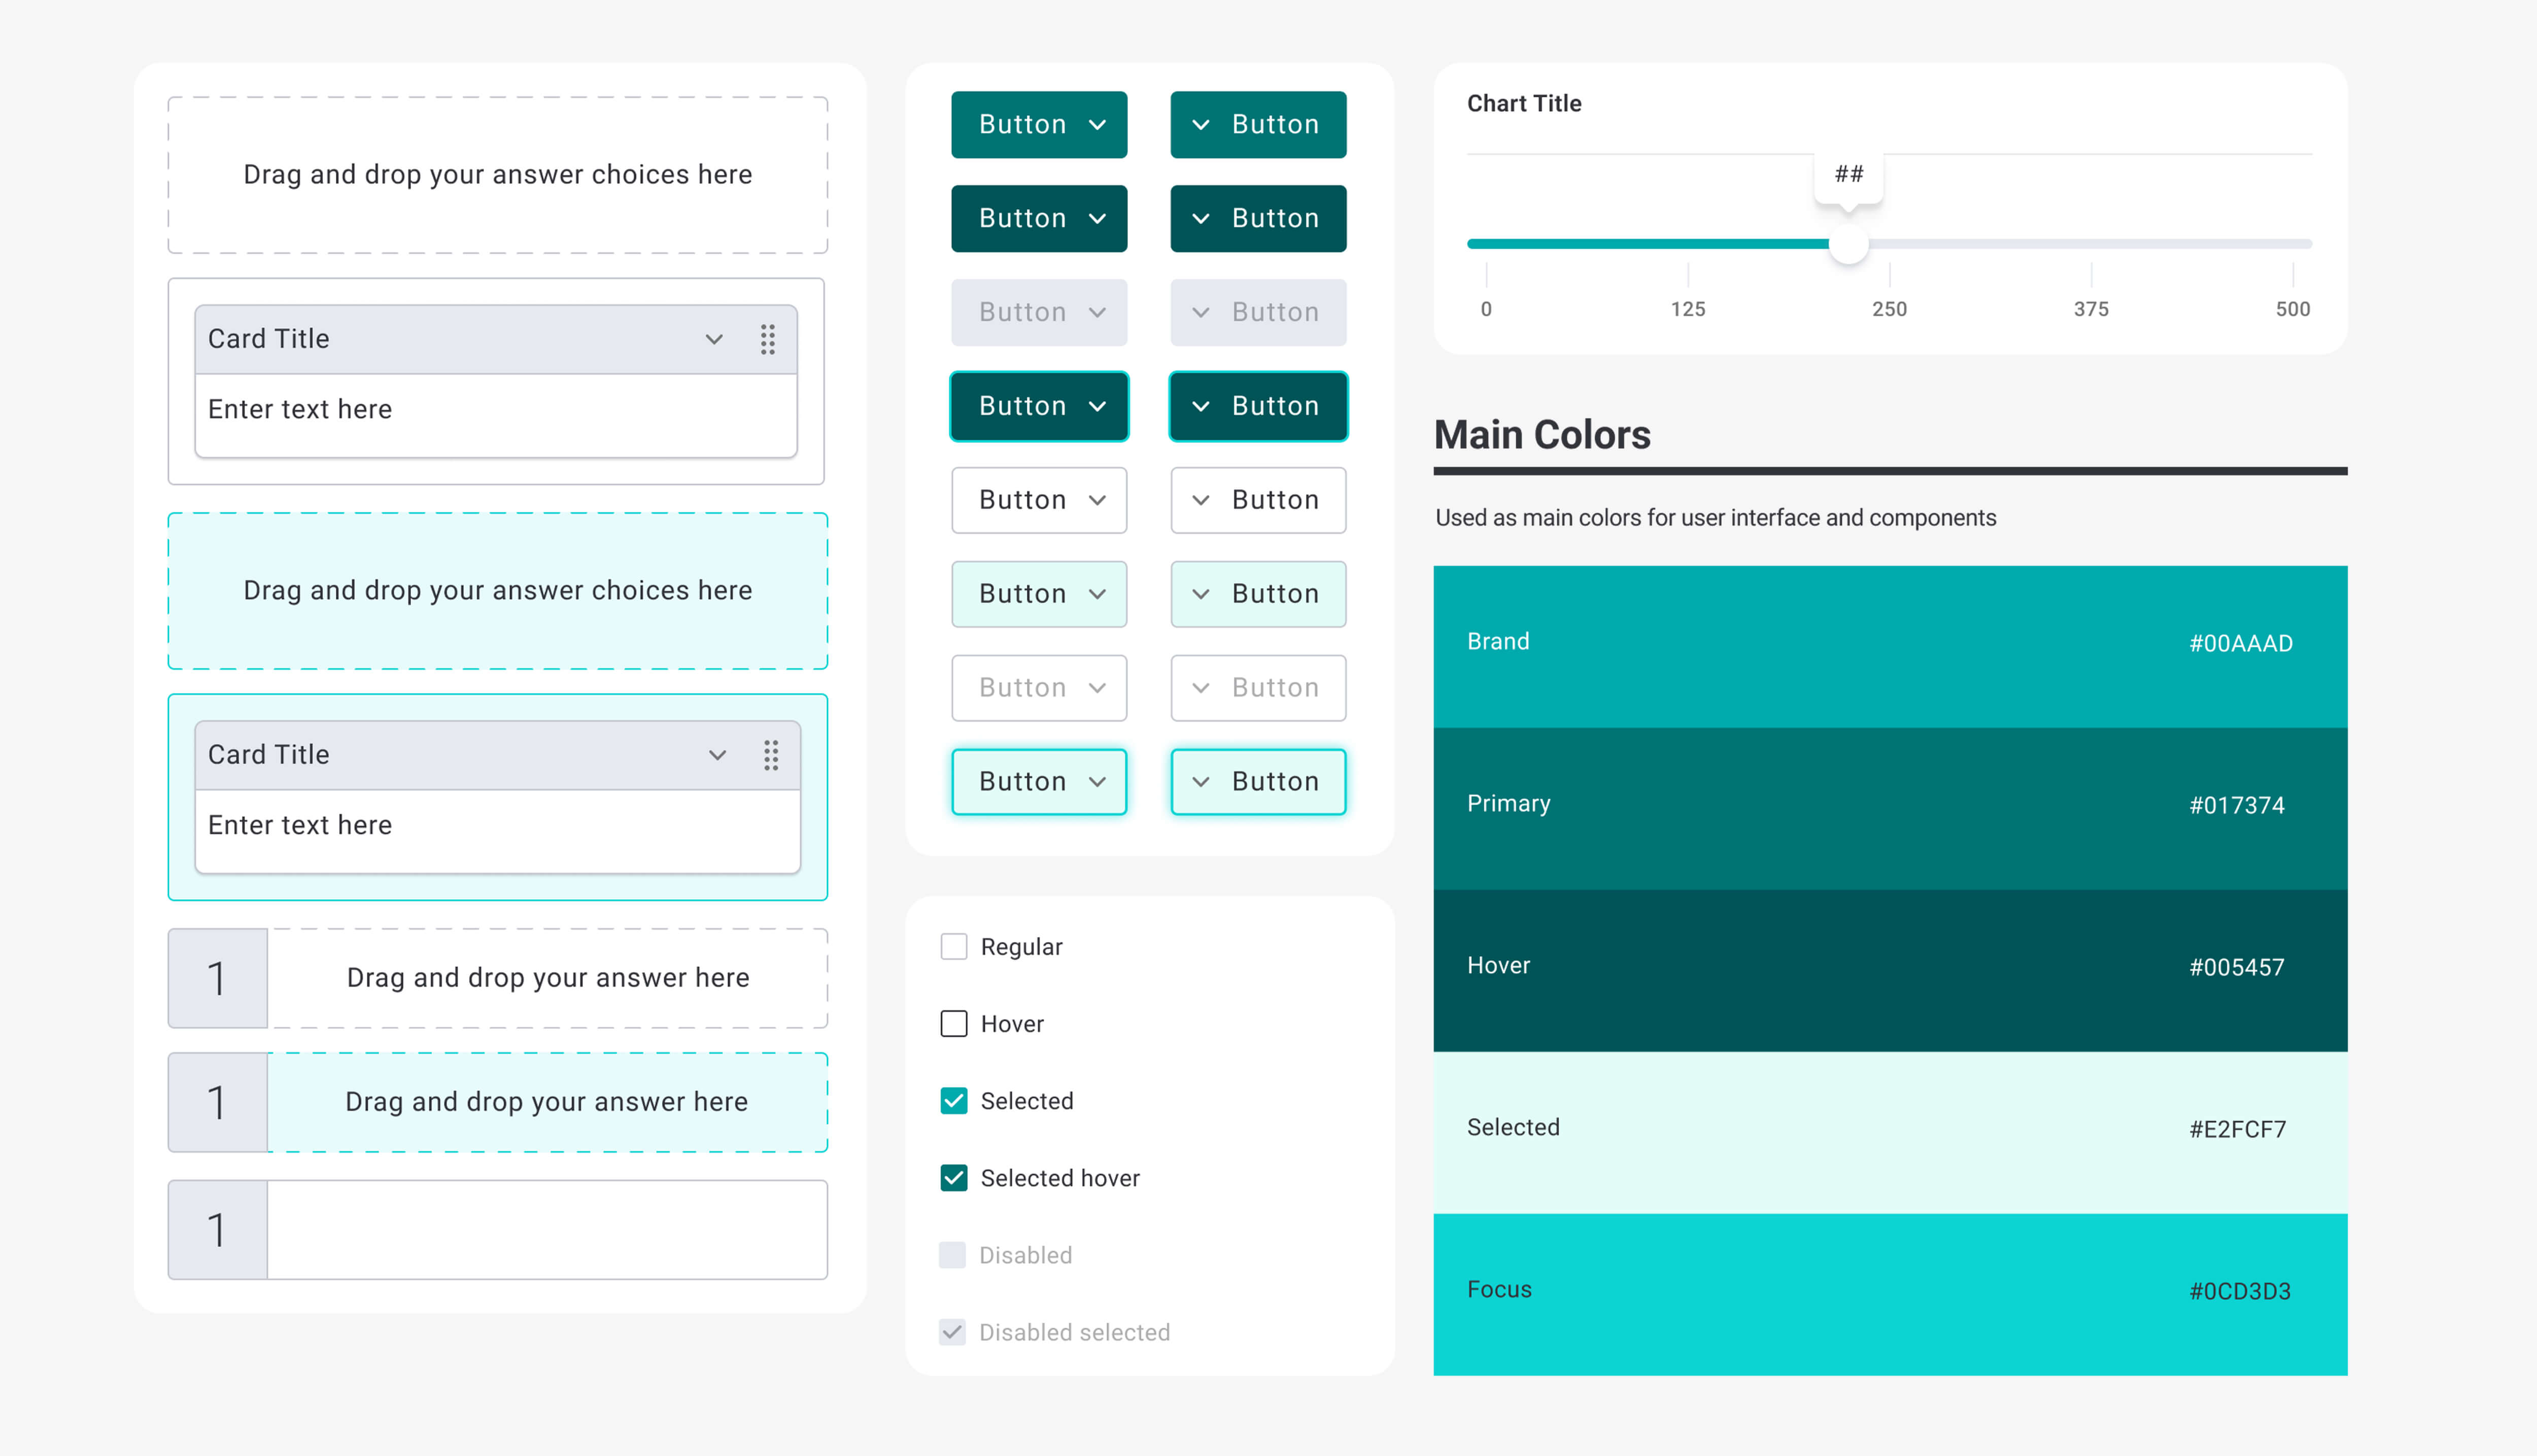Click the chevron on the focused light Button, right column
This screenshot has height=1456, width=2537.
pyautogui.click(x=1201, y=782)
